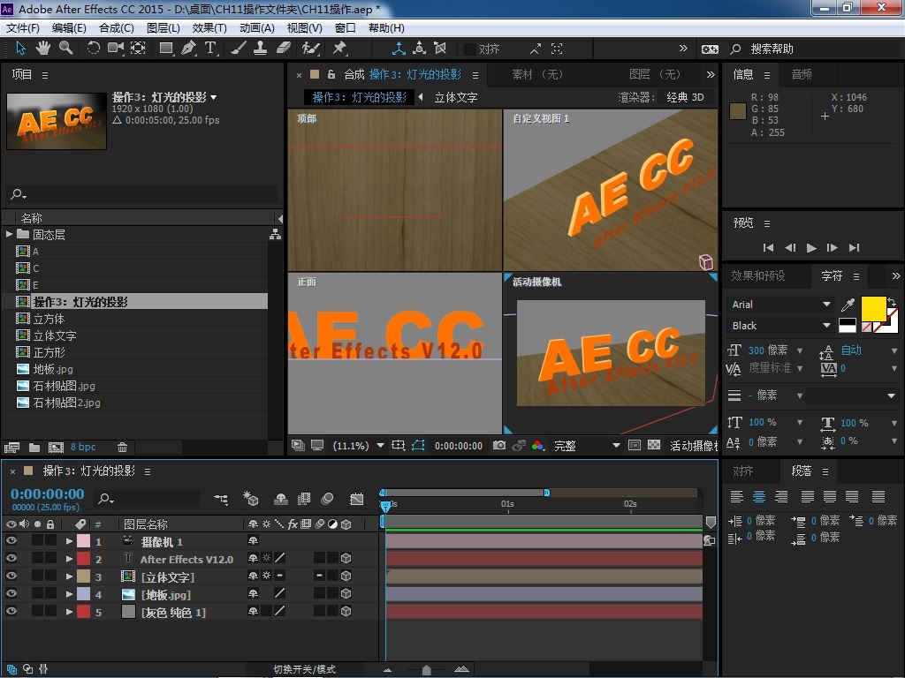
Task: Expand the 固态层 folder
Action: (9, 234)
